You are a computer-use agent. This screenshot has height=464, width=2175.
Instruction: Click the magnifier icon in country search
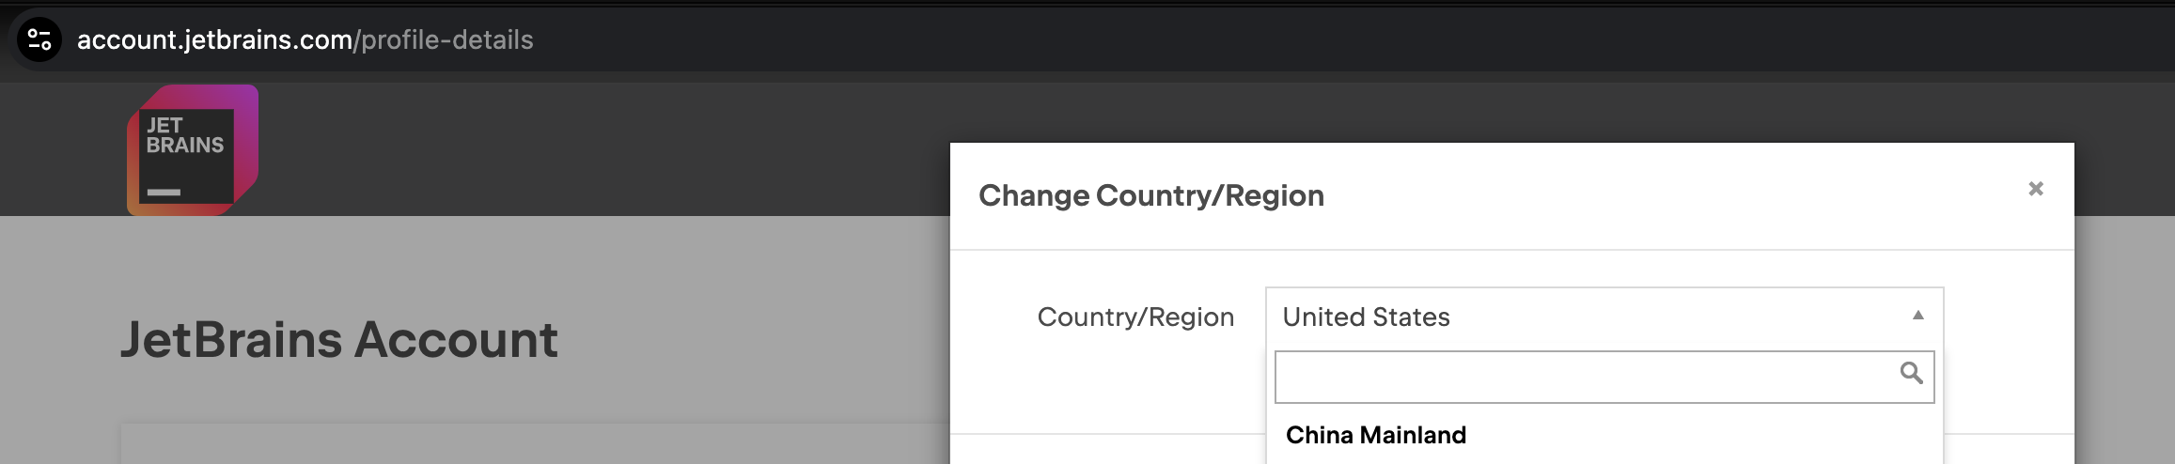point(1911,374)
